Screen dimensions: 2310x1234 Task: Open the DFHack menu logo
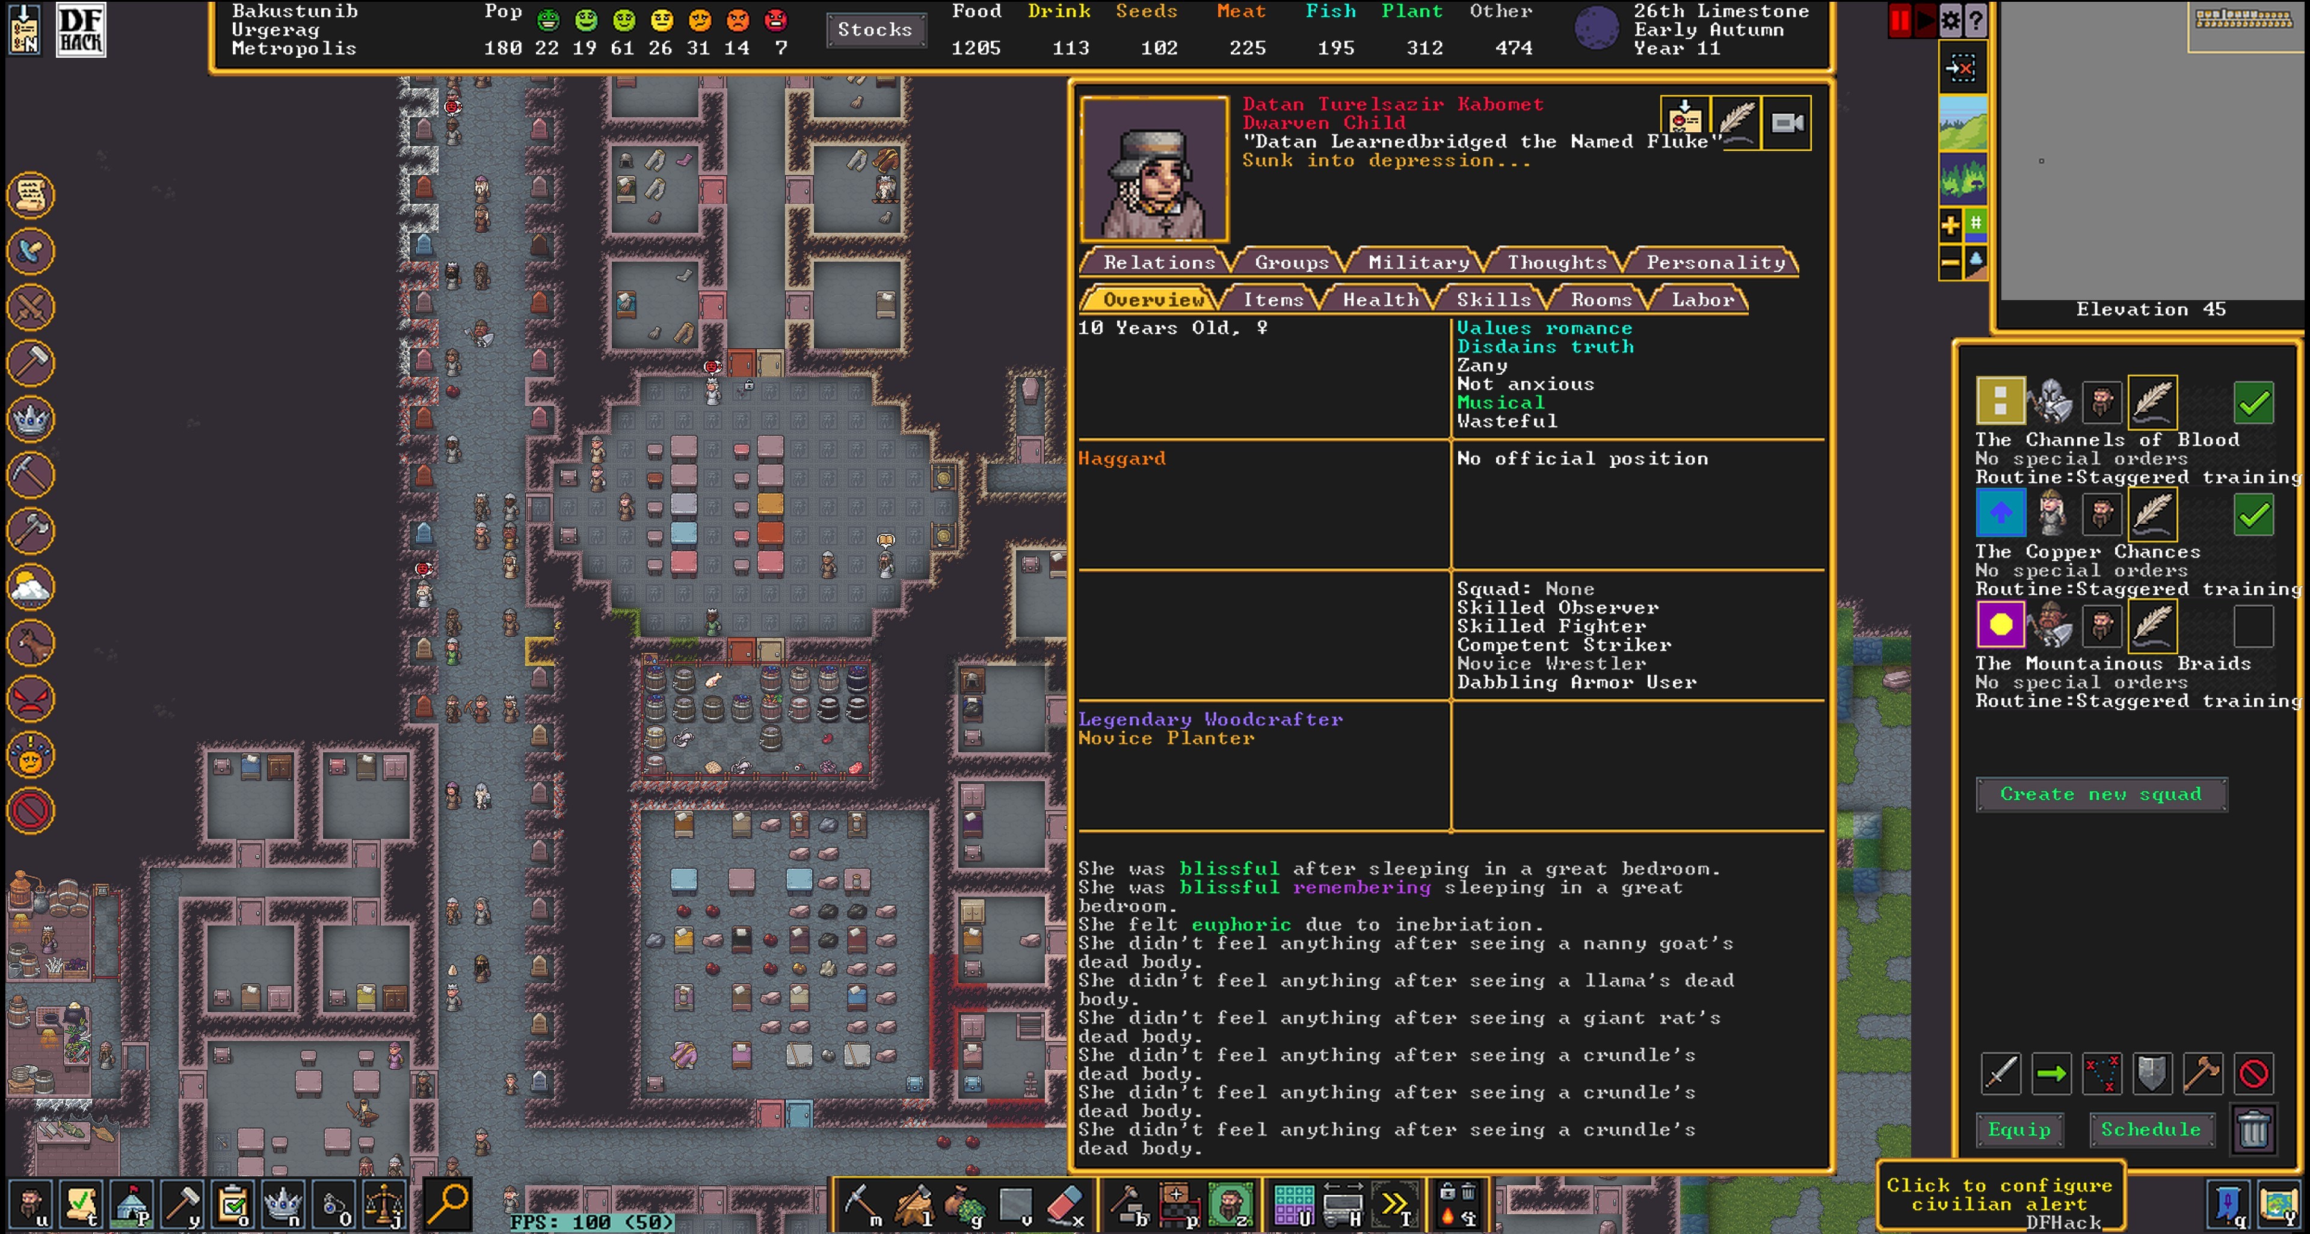tap(81, 29)
